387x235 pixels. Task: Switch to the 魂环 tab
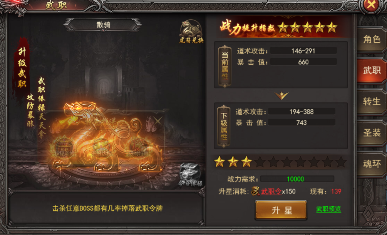point(372,164)
